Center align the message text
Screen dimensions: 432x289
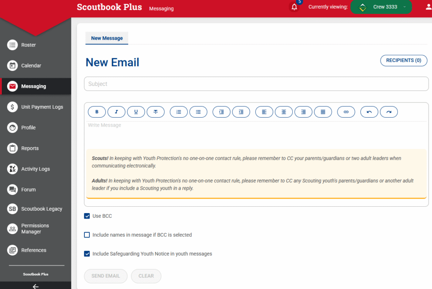pos(284,112)
